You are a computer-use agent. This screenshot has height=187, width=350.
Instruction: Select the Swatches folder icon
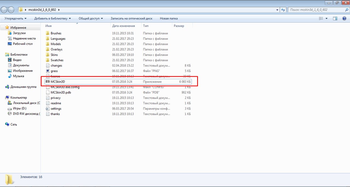coord(47,60)
